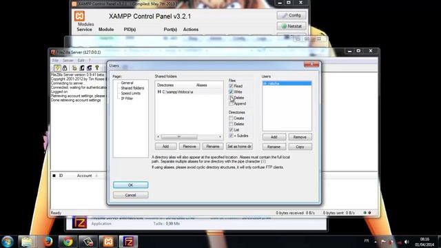The width and height of the screenshot is (441, 248).
Task: Select the highlighted user in Users list
Action: point(287,83)
